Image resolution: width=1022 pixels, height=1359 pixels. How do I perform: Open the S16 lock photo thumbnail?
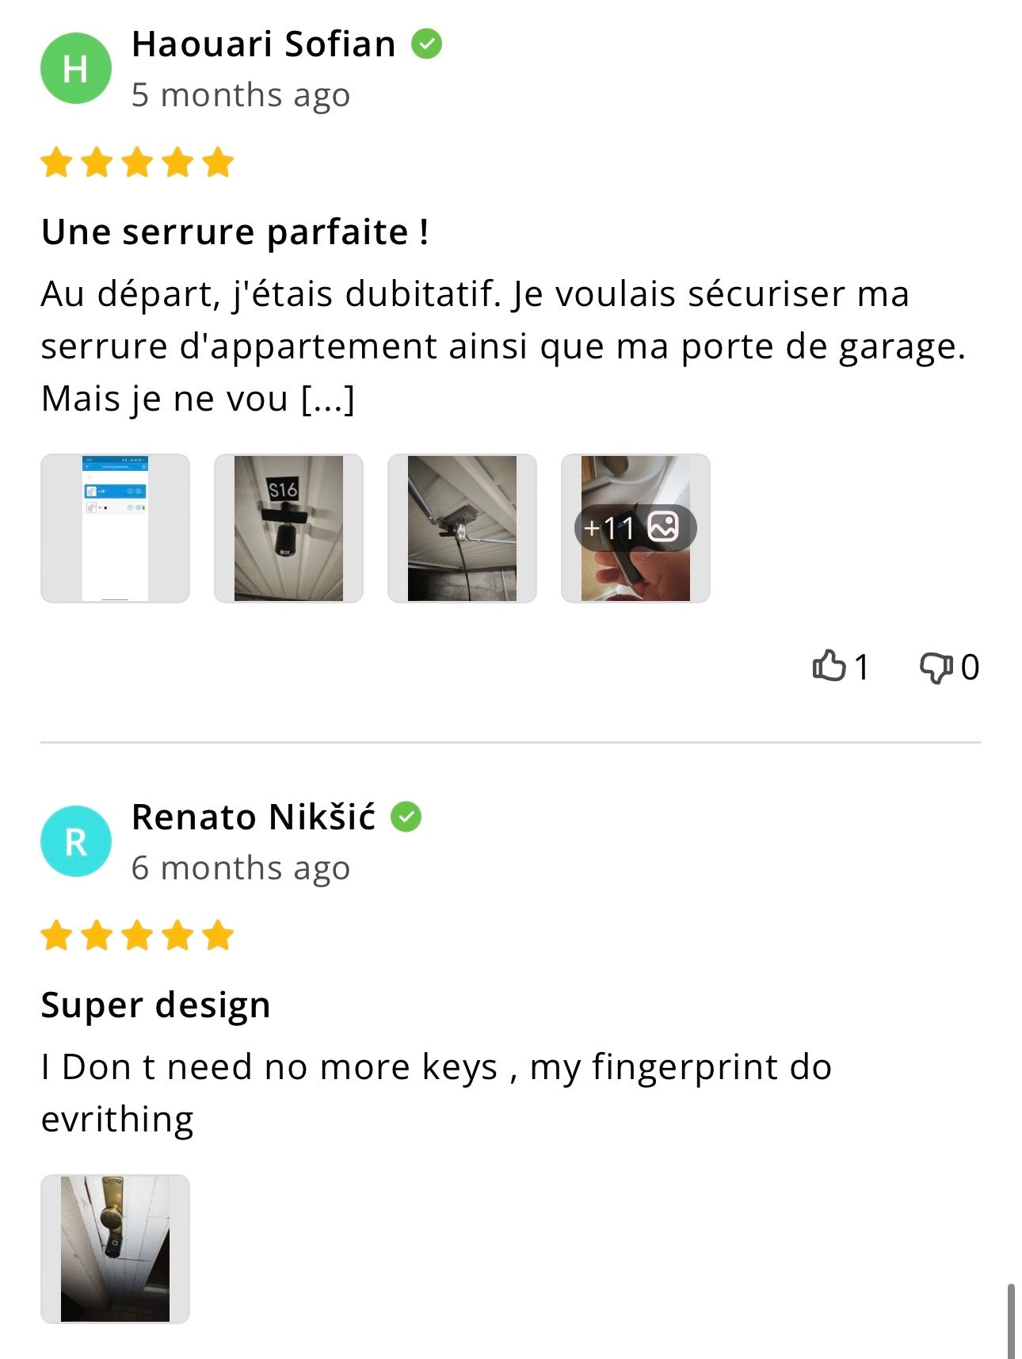(288, 528)
